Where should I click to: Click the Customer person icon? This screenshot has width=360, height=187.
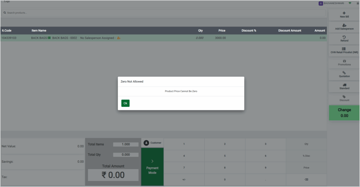(x=146, y=143)
